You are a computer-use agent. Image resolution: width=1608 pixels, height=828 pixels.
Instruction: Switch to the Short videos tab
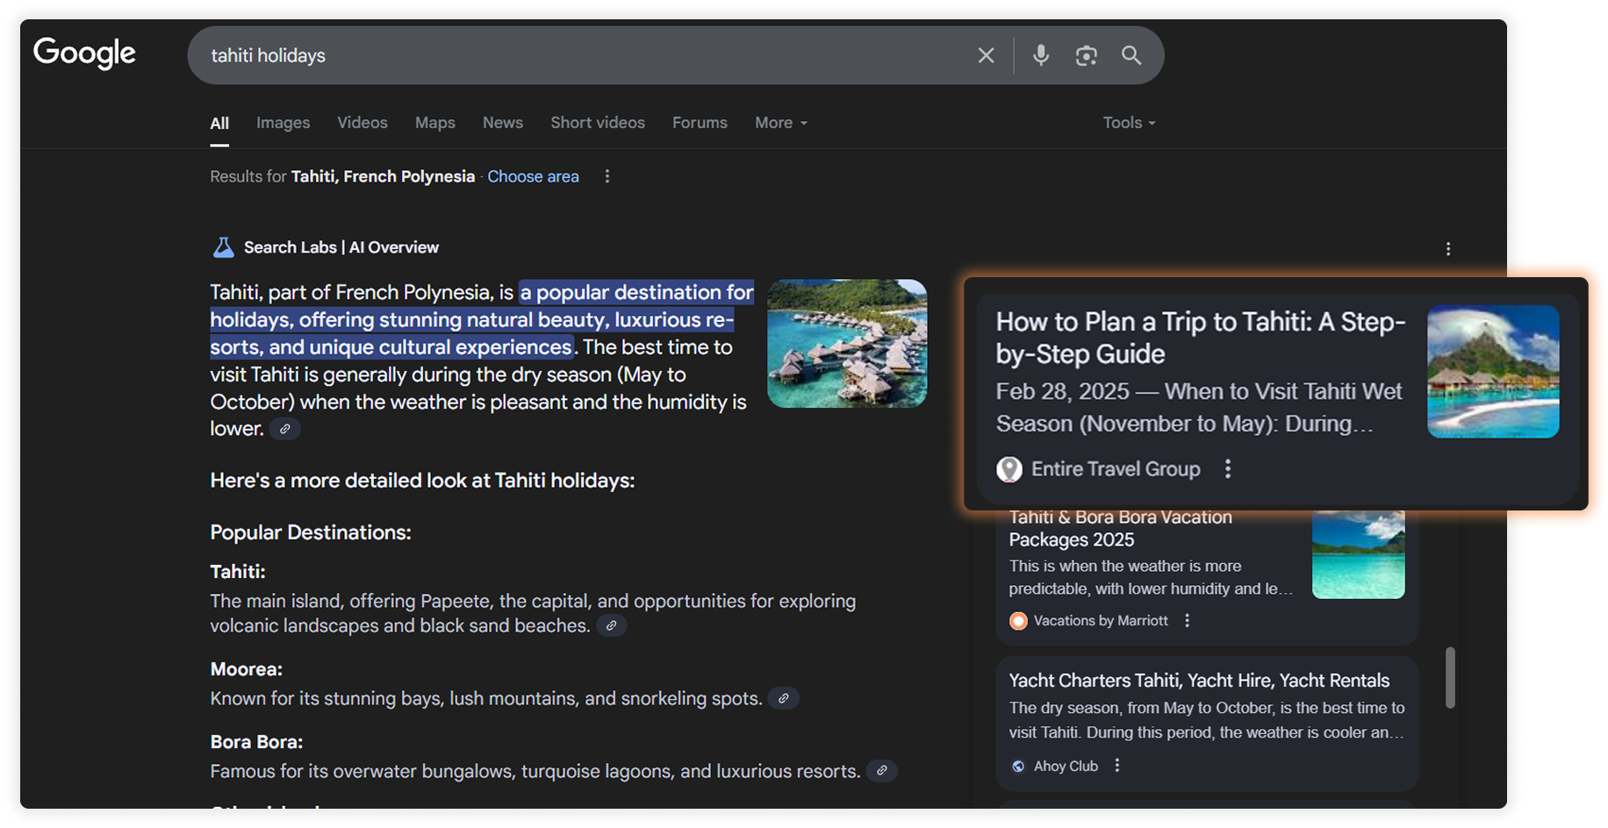coord(598,123)
